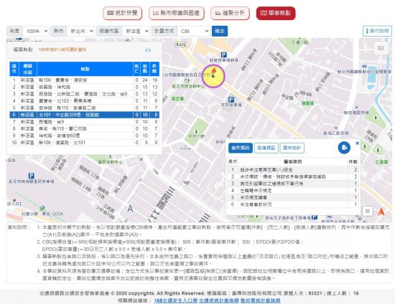Click the blue export icon in popup
Viewport: 395px width, 304px height.
click(x=344, y=148)
